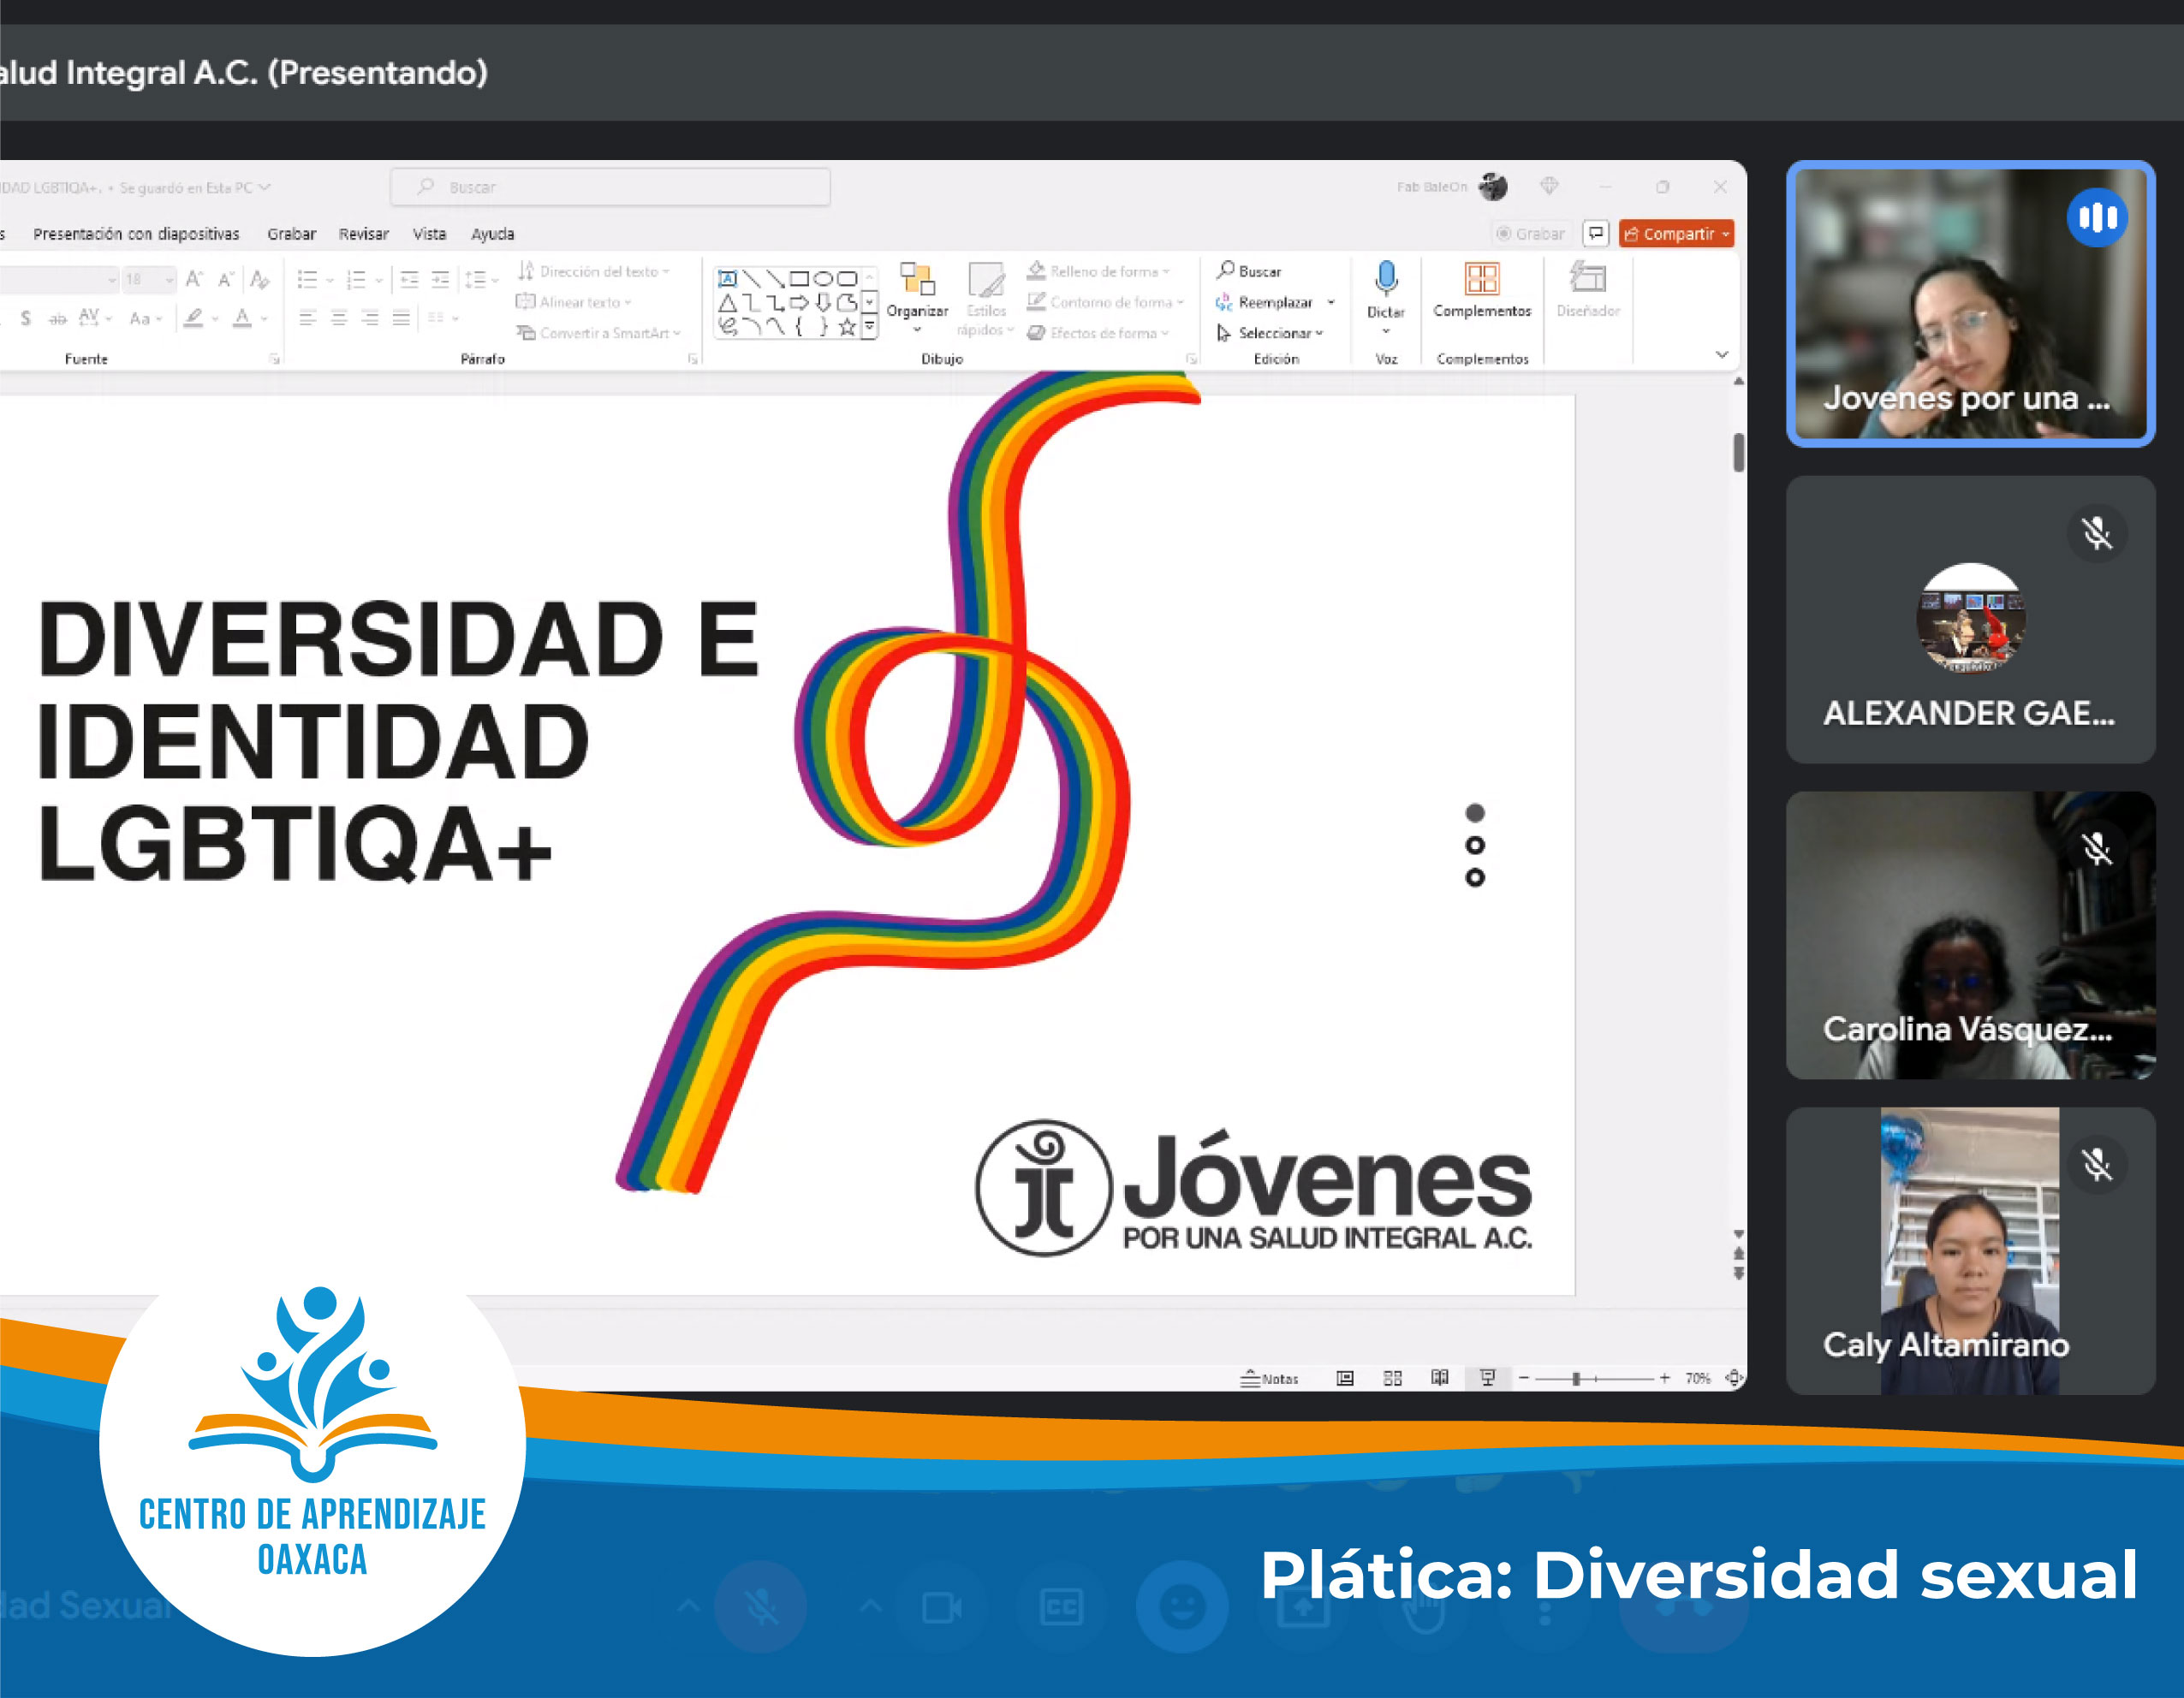Image resolution: width=2184 pixels, height=1698 pixels.
Task: Pause Jovenes por una audio indicator
Action: pos(2098,218)
